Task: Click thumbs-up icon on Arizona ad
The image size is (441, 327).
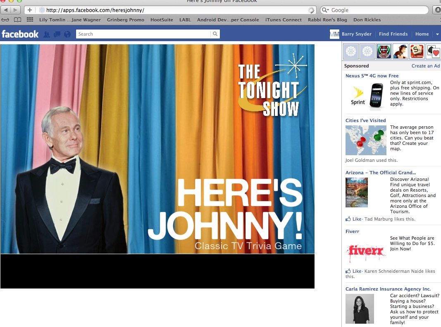Action: coord(348,219)
